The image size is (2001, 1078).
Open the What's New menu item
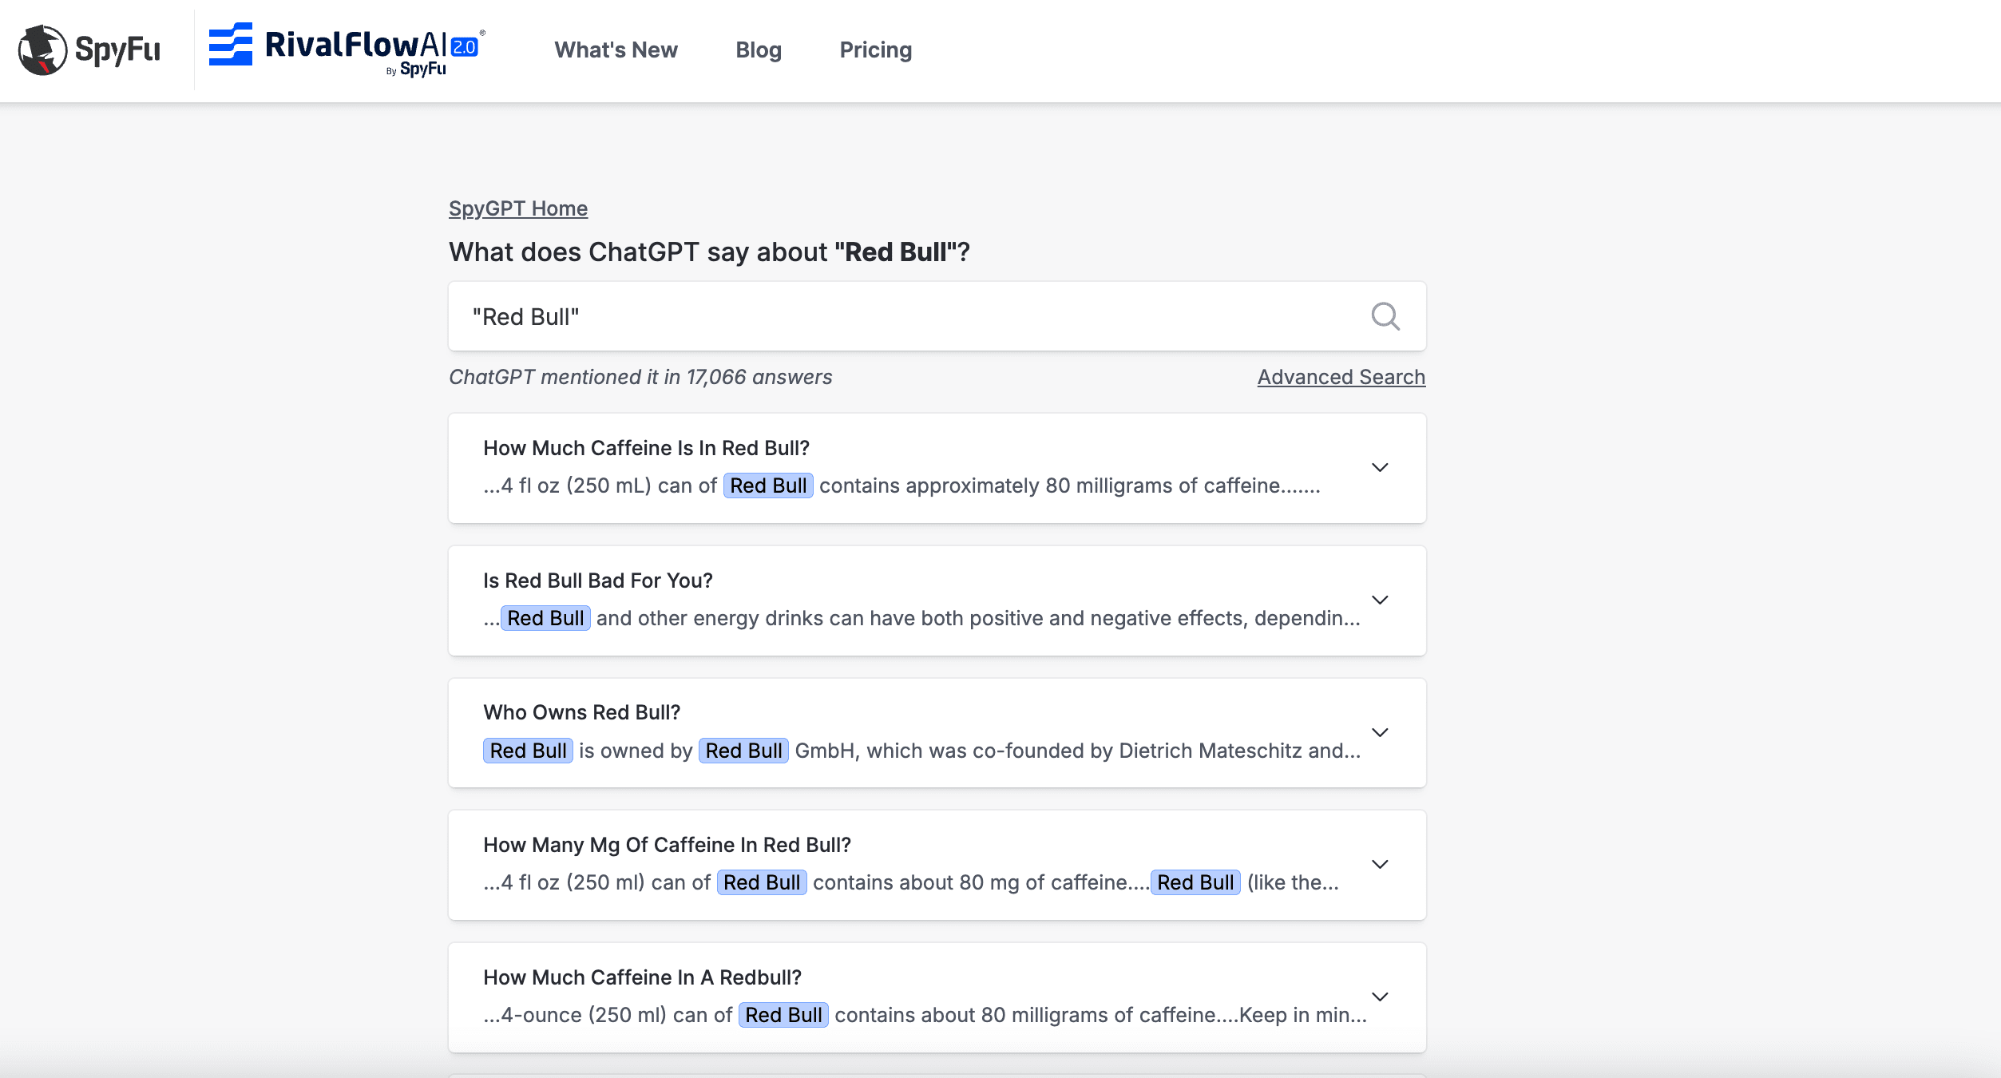pos(616,50)
